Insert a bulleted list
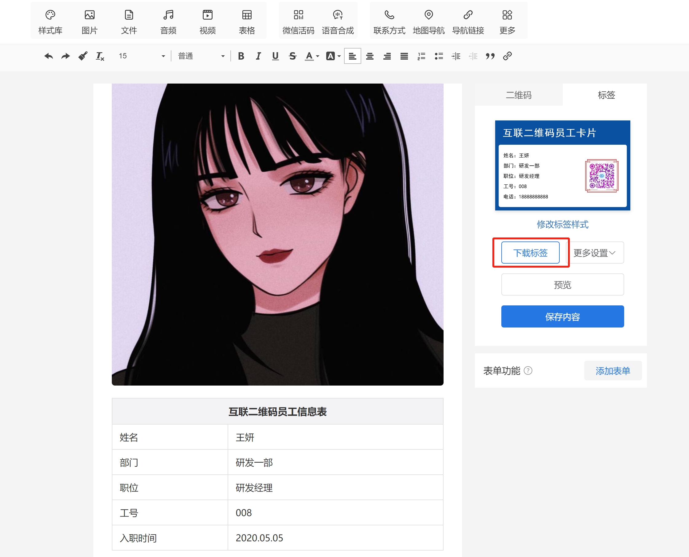 [x=439, y=56]
